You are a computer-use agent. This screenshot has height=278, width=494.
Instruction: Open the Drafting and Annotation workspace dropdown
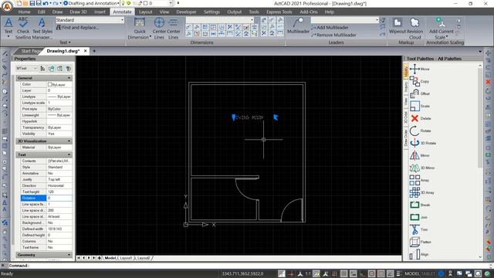pos(91,3)
